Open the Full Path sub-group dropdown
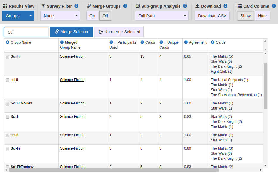The image size is (278, 176). click(162, 16)
